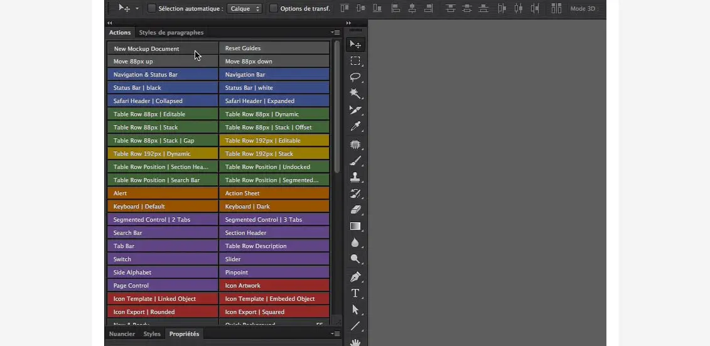This screenshot has height=346, width=710.
Task: Click the Actions panel vertical scrollbar
Action: tap(336, 107)
